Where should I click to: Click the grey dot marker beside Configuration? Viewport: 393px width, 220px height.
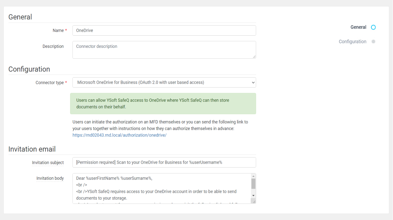click(373, 42)
